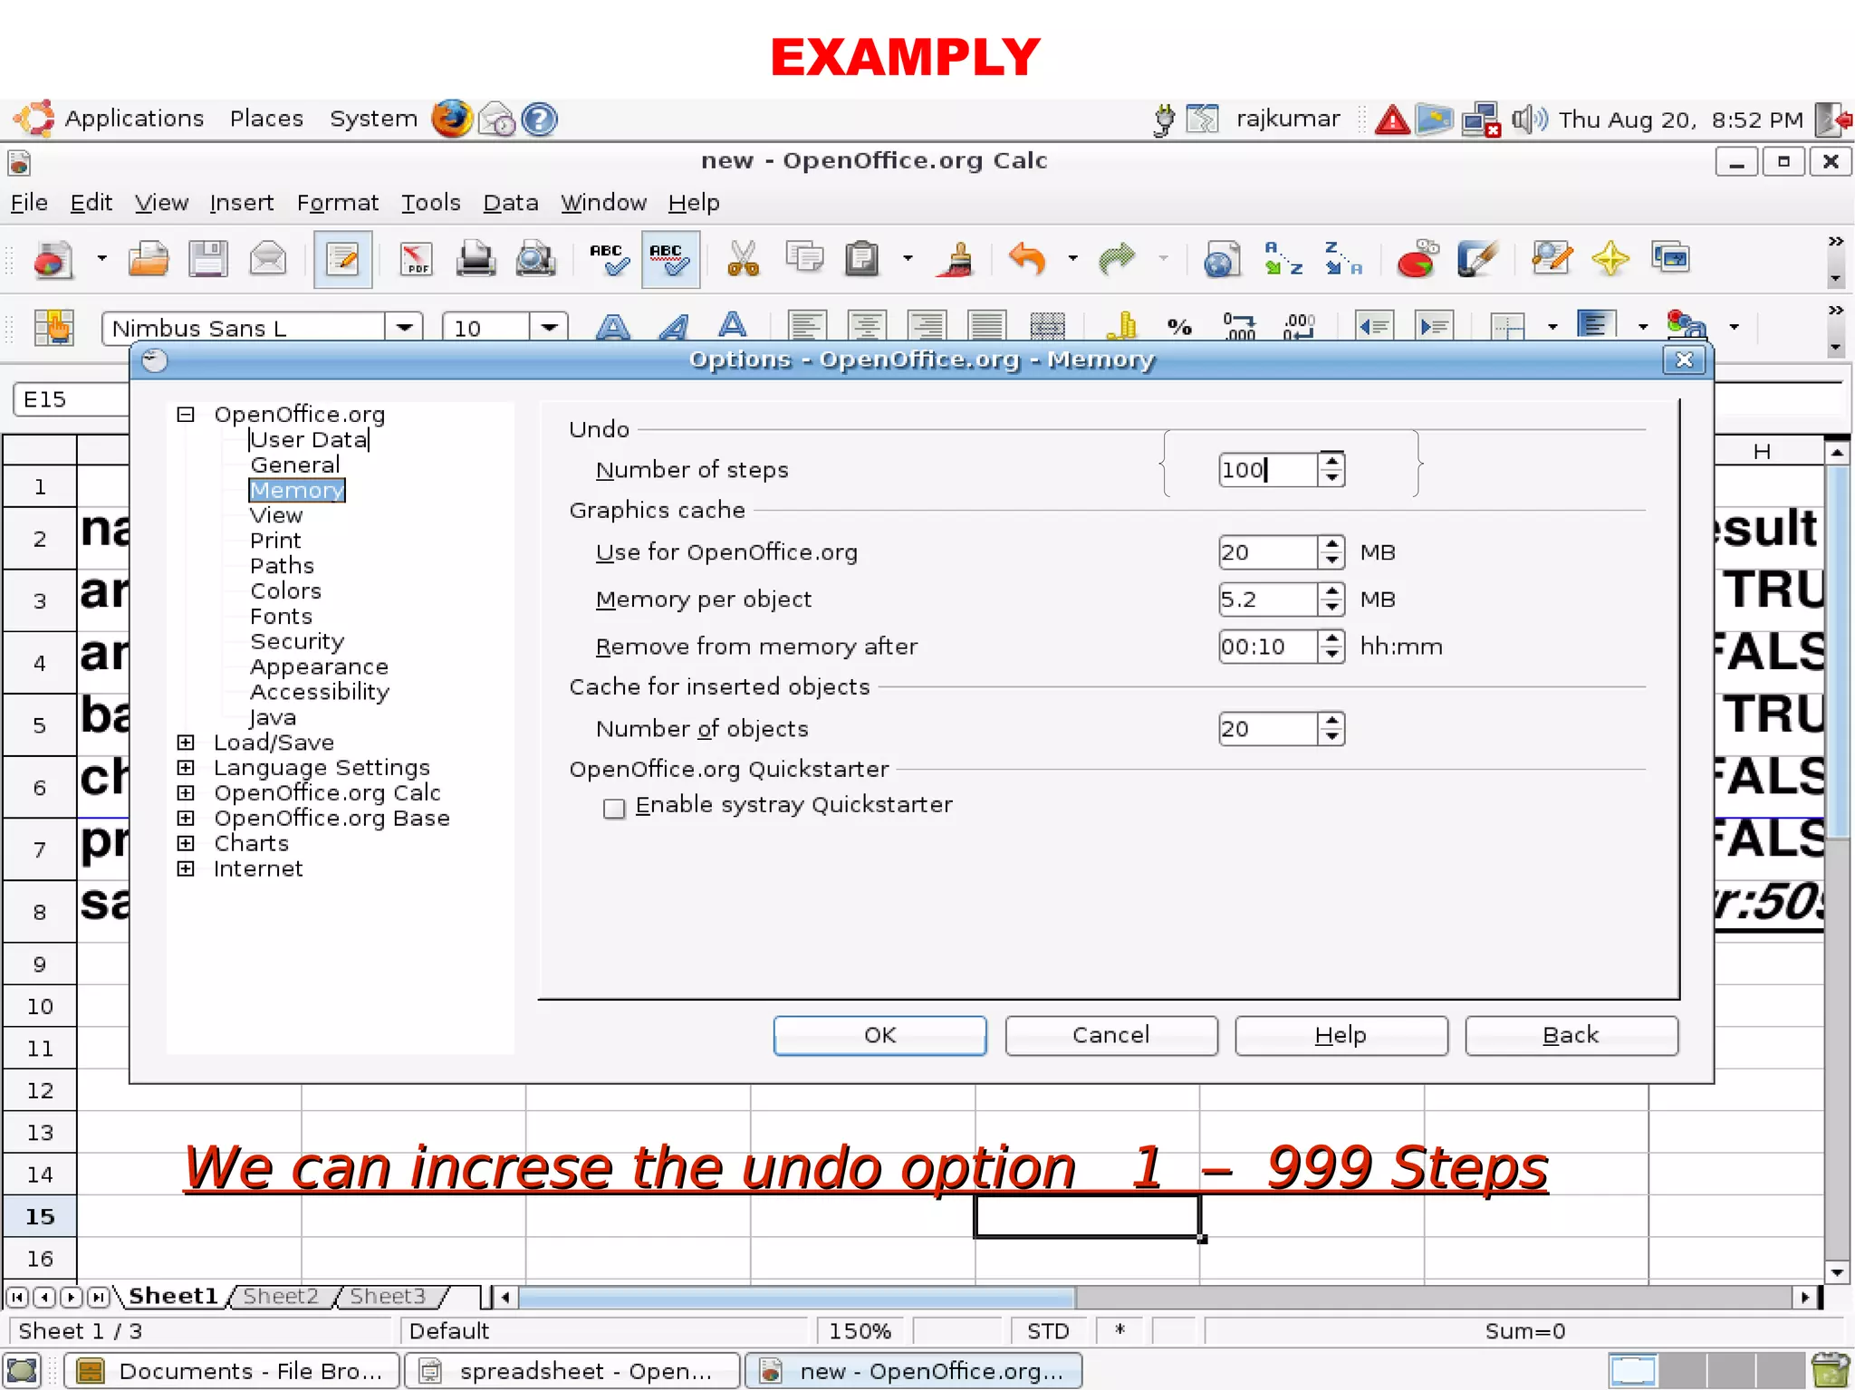Image resolution: width=1855 pixels, height=1390 pixels.
Task: Open the Navigator star icon
Action: (x=1610, y=260)
